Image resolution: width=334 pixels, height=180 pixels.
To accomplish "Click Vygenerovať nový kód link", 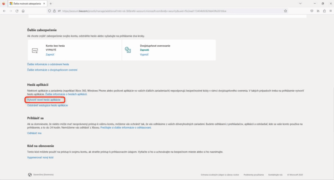I will [x=40, y=157].
